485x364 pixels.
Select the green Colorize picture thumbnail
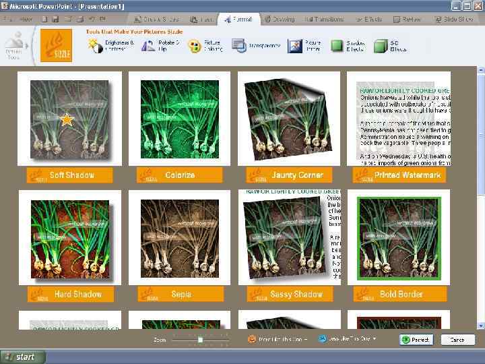(179, 119)
